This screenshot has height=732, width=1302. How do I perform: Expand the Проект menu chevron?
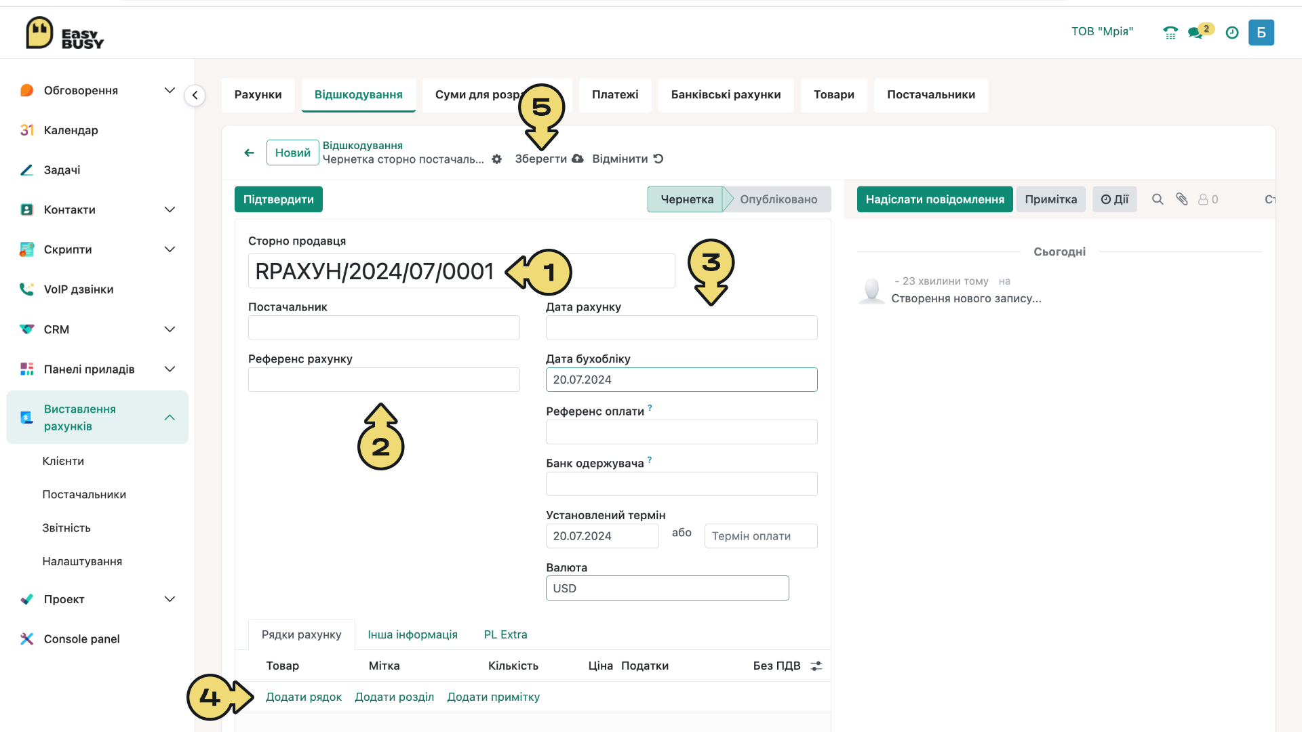tap(170, 599)
